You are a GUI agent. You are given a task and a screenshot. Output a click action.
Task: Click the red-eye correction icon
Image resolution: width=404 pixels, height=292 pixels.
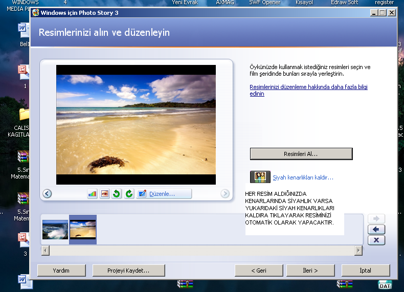click(104, 194)
